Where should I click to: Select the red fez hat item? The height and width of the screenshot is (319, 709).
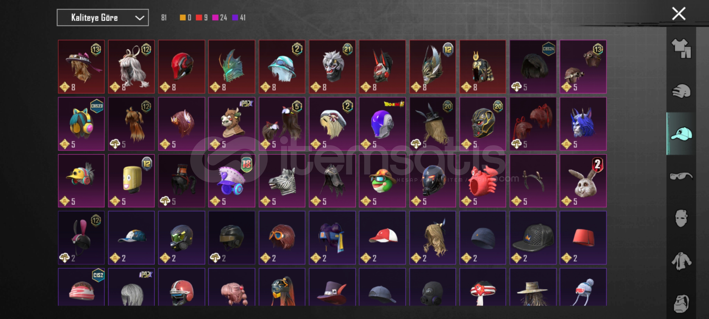tap(583, 238)
